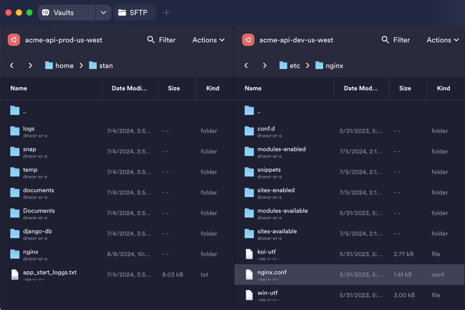The image size is (465, 310).
Task: Open Filter search in the dev pane
Action: (x=396, y=40)
